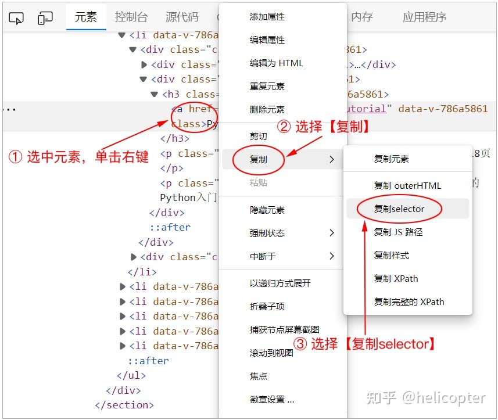The image size is (498, 420).
Task: Expand a collapsed li data-v-786a node
Action: coord(121,286)
